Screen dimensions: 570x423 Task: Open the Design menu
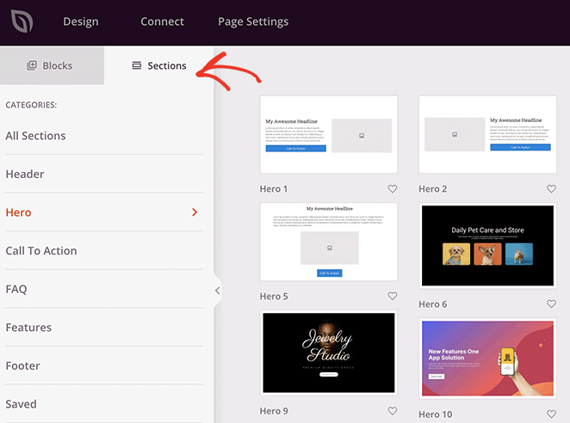(x=80, y=21)
